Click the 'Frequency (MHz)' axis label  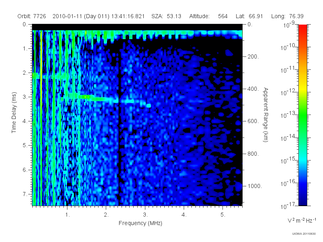point(140,223)
